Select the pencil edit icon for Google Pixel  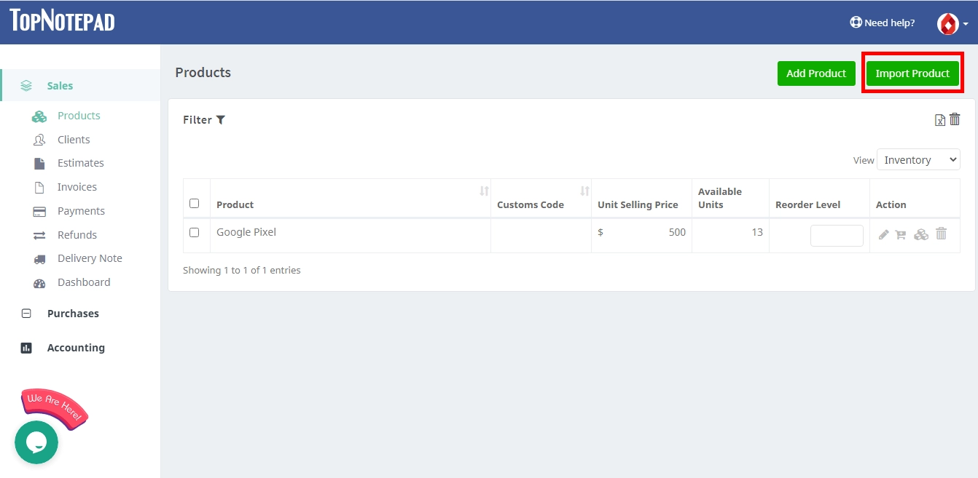pos(884,234)
